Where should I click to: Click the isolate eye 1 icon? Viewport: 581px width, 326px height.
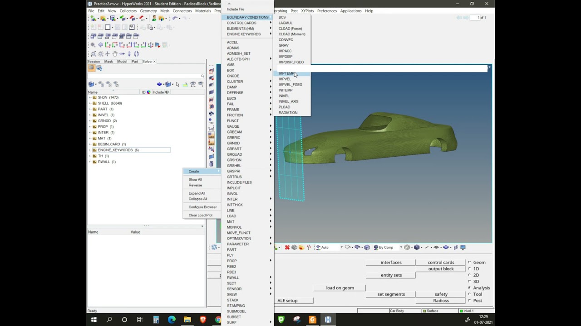pos(201,84)
